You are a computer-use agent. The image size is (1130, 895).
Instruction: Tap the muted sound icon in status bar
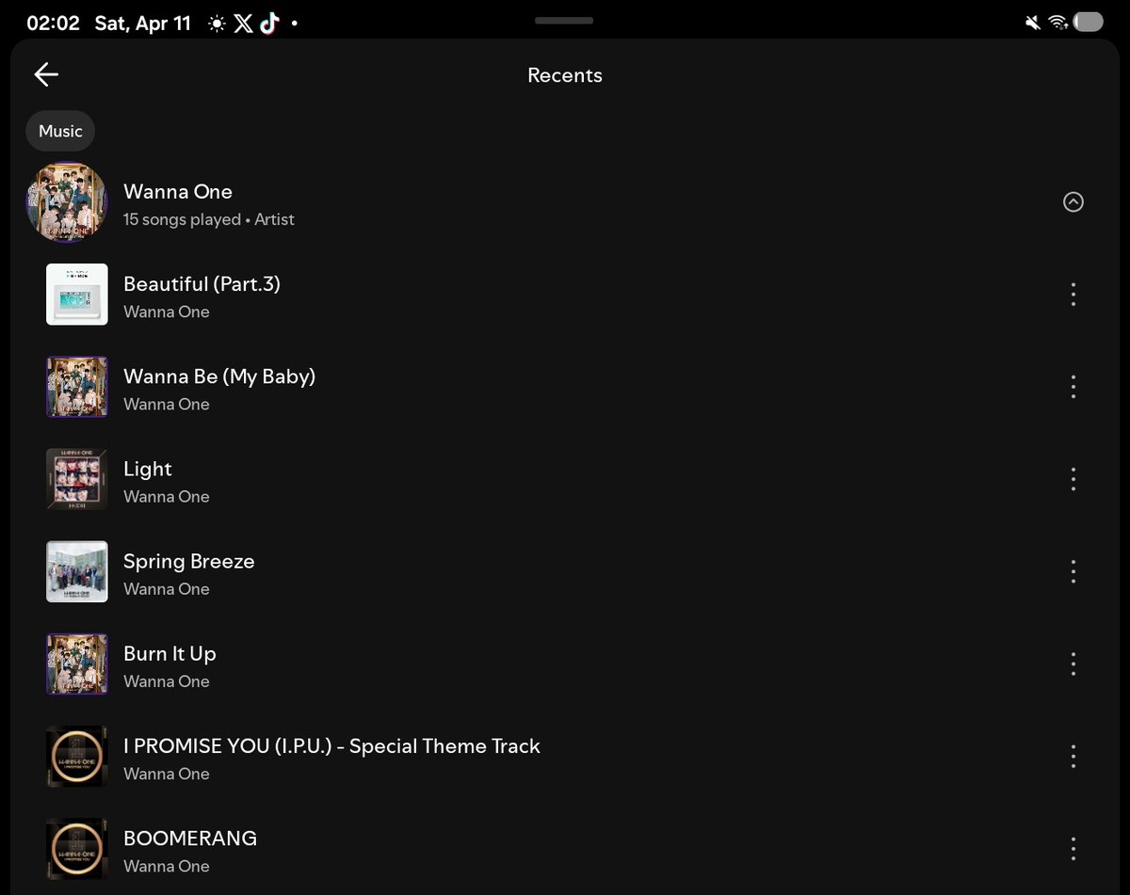1033,23
